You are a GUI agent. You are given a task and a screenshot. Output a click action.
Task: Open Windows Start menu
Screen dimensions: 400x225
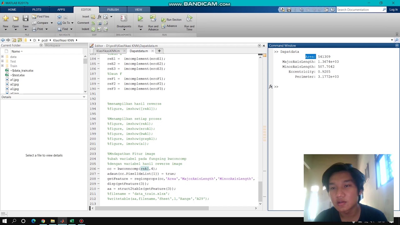coord(4,221)
